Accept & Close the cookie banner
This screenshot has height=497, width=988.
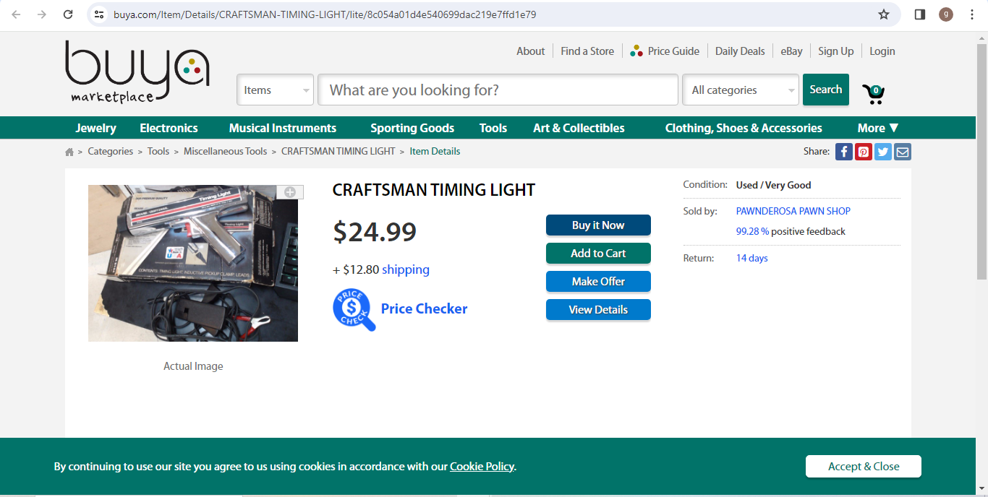tap(864, 467)
